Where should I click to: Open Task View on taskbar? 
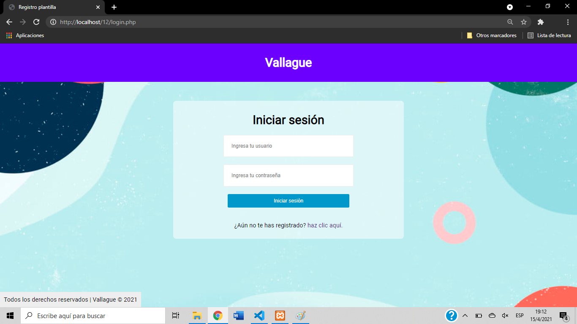pos(176,316)
